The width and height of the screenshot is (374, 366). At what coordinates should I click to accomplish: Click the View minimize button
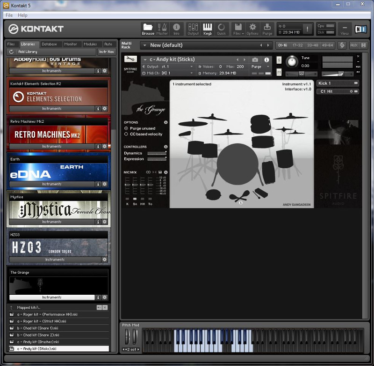tap(345, 29)
